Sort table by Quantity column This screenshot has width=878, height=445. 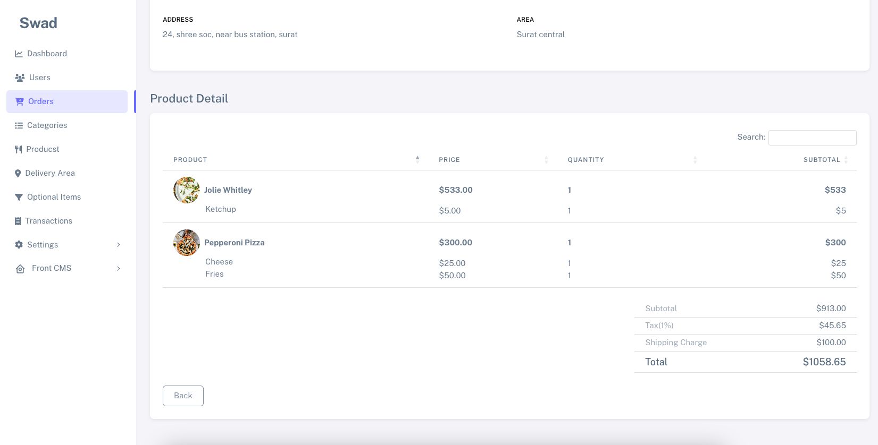pos(586,160)
